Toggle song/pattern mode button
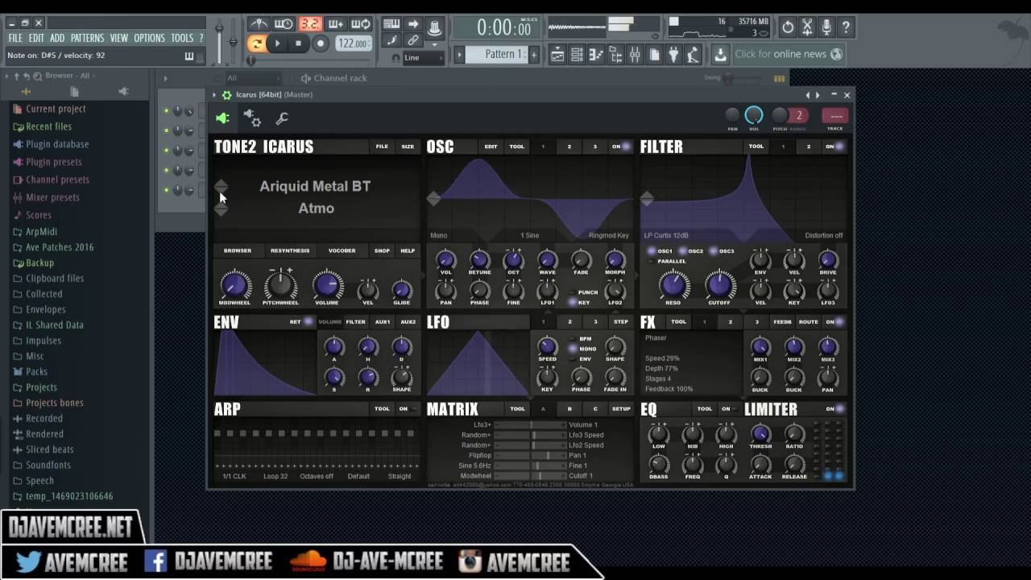 tap(256, 43)
